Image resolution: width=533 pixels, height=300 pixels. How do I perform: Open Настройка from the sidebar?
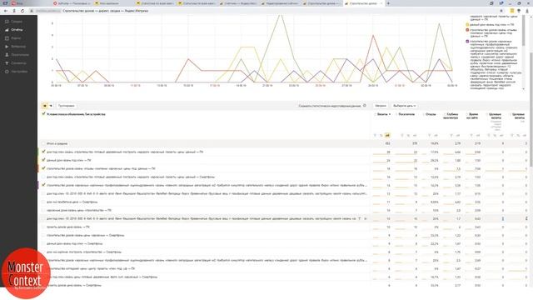17,72
